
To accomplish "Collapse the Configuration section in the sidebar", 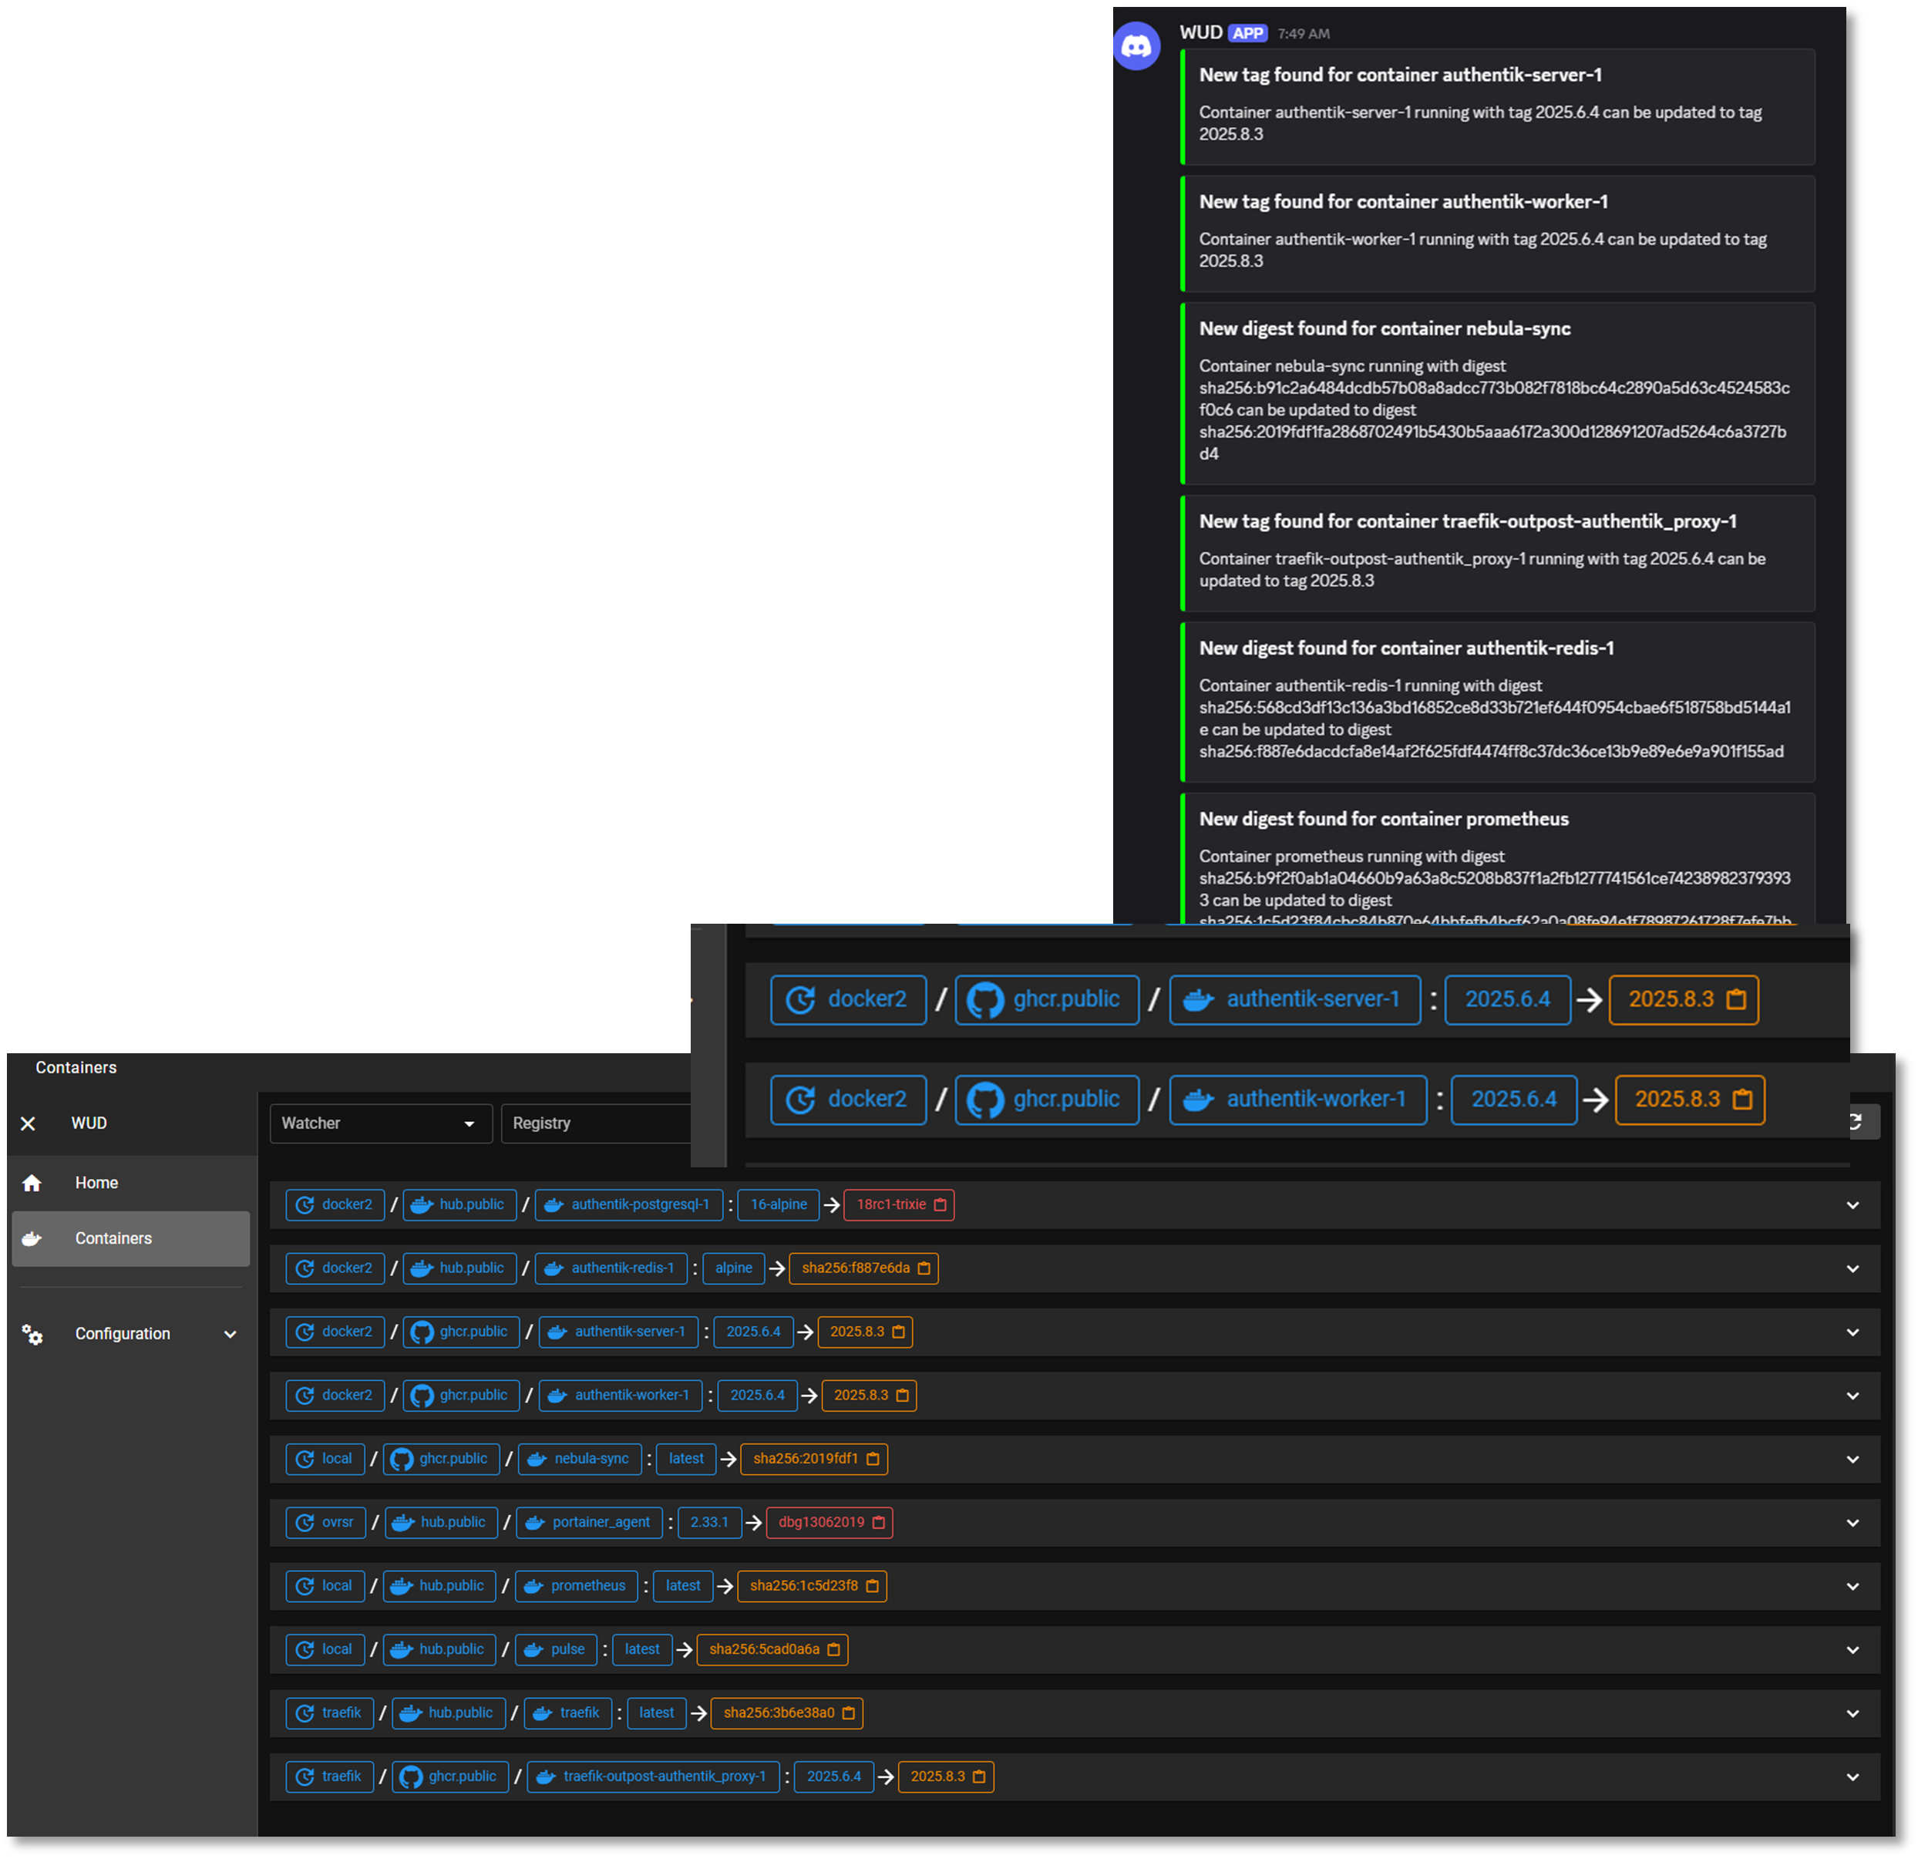I will [x=231, y=1333].
